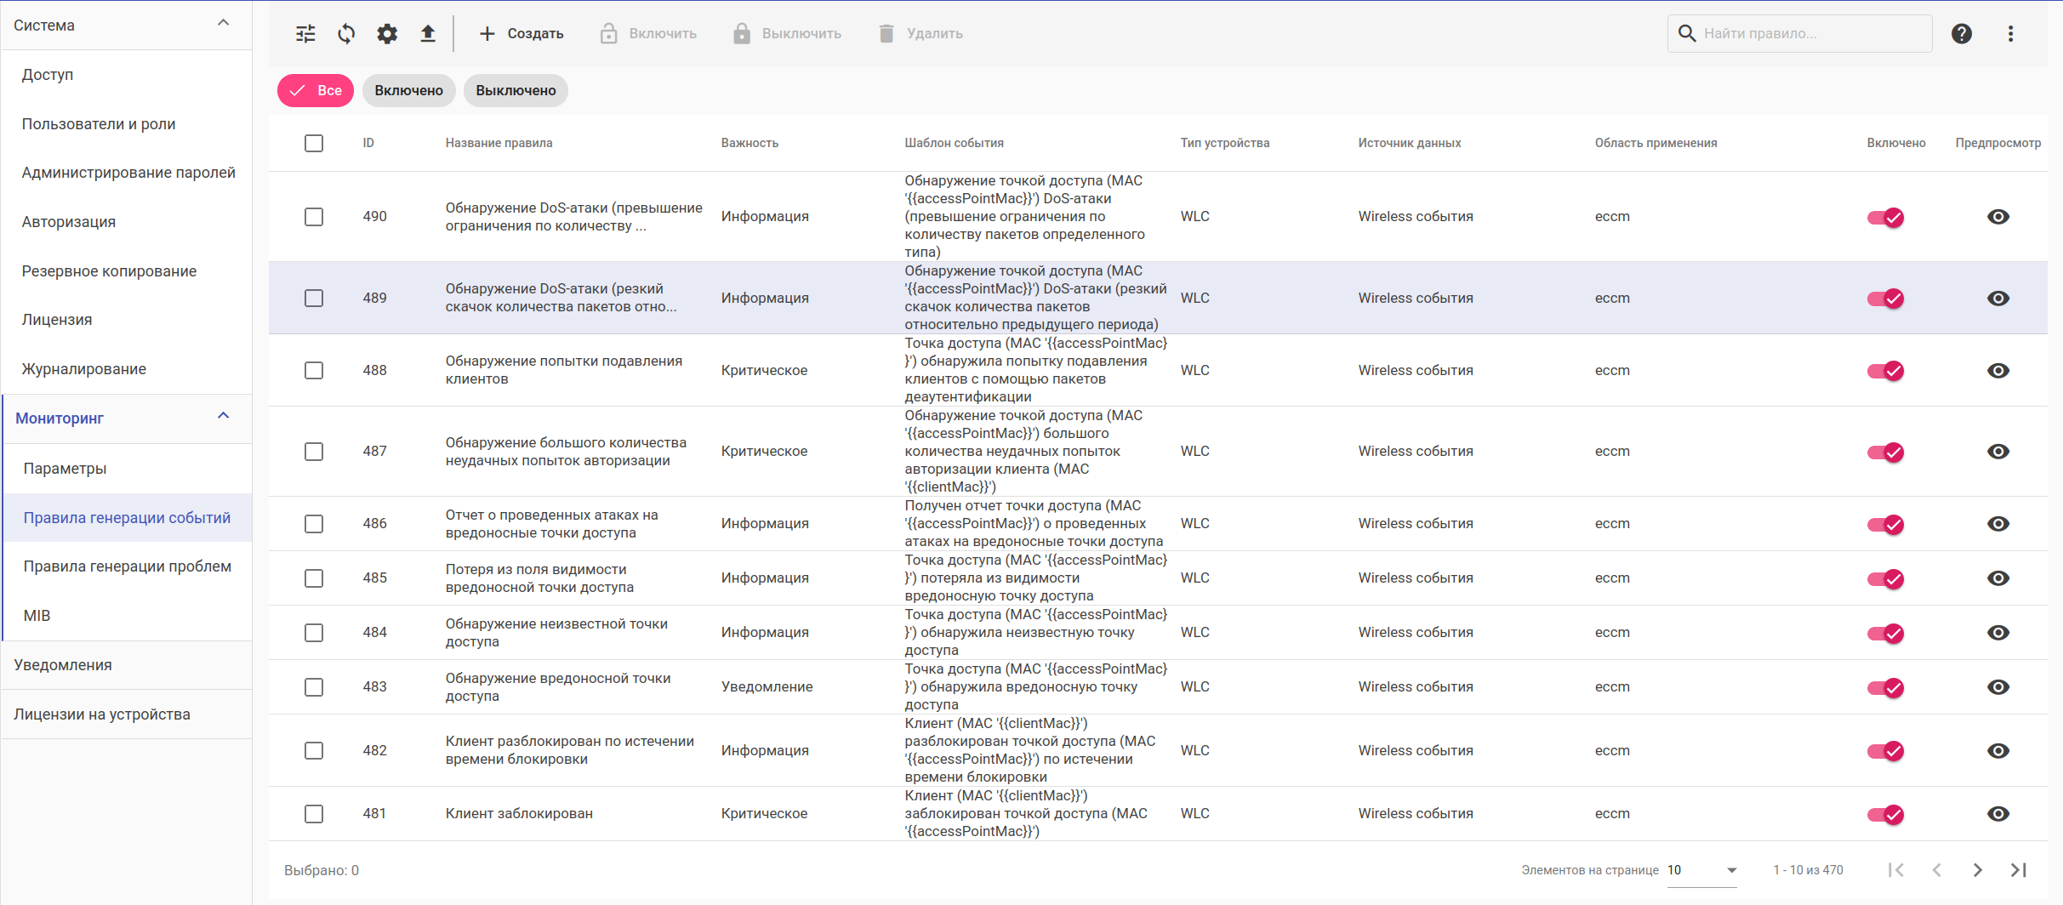The width and height of the screenshot is (2063, 905).
Task: Collapse the Мониторинг section
Action: coord(224,417)
